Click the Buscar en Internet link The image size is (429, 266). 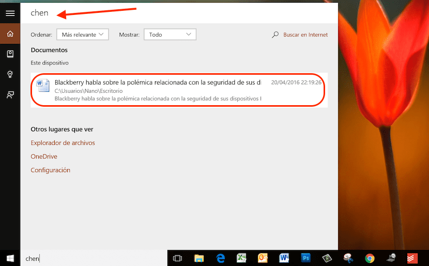click(x=305, y=35)
